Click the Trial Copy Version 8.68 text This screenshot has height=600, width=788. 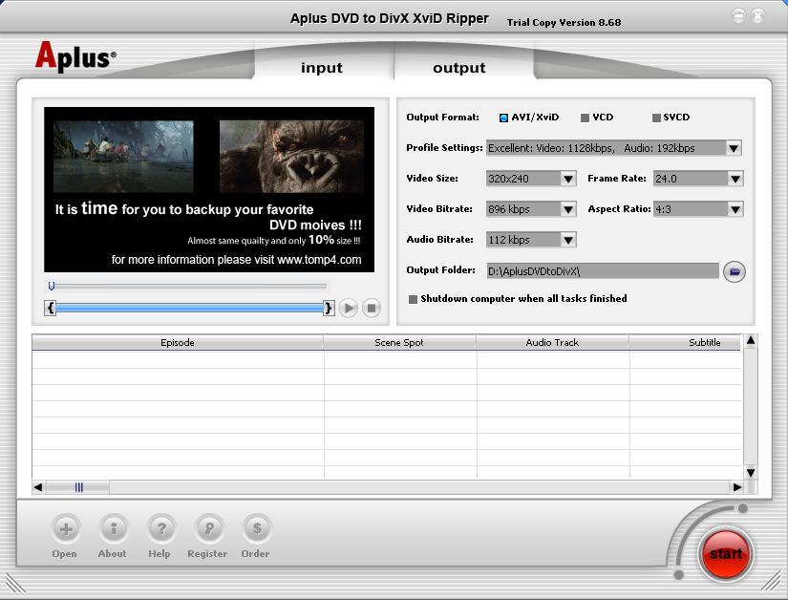click(564, 23)
